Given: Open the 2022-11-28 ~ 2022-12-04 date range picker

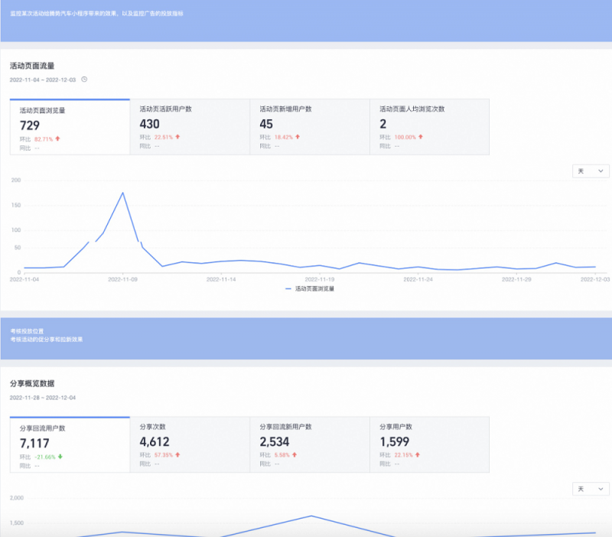Looking at the screenshot, I should pyautogui.click(x=43, y=398).
